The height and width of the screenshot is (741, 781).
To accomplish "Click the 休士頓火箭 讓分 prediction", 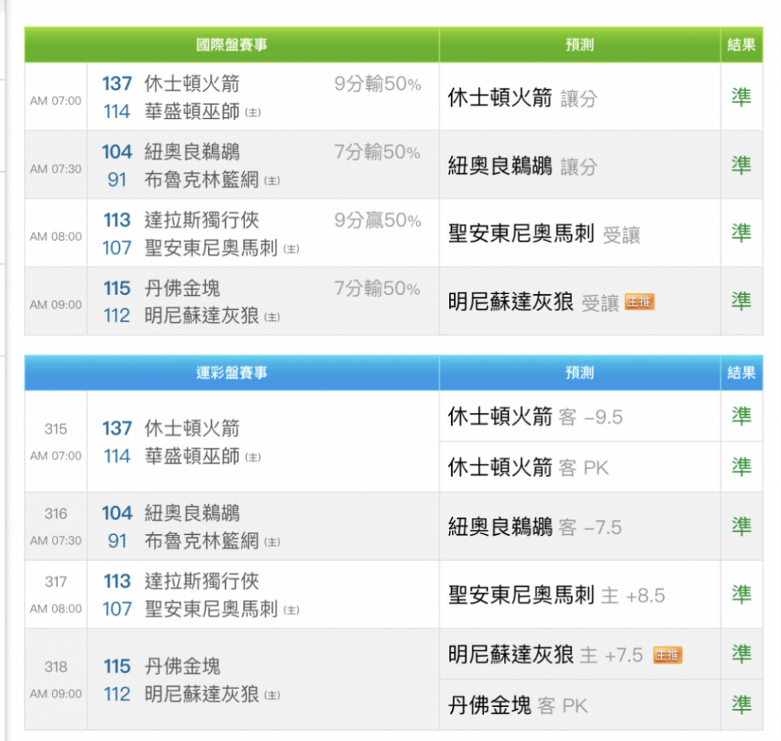I will [x=522, y=98].
